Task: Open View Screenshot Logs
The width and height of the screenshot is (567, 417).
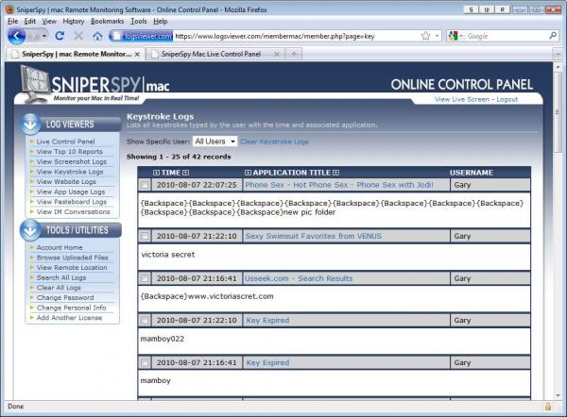Action: pyautogui.click(x=71, y=161)
